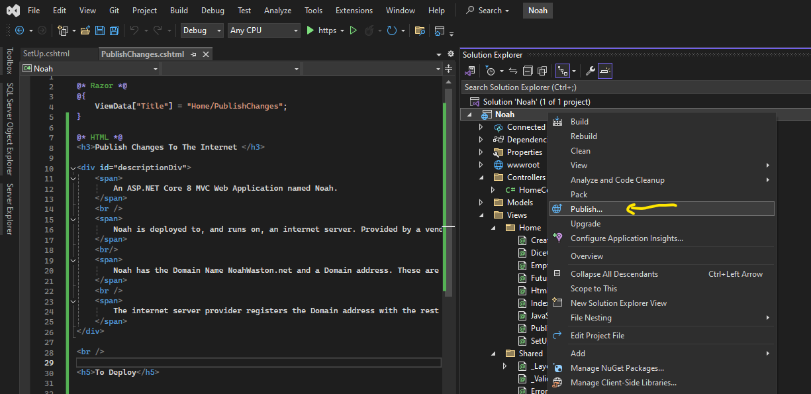Open the Add submenu in context menu

[x=661, y=354]
